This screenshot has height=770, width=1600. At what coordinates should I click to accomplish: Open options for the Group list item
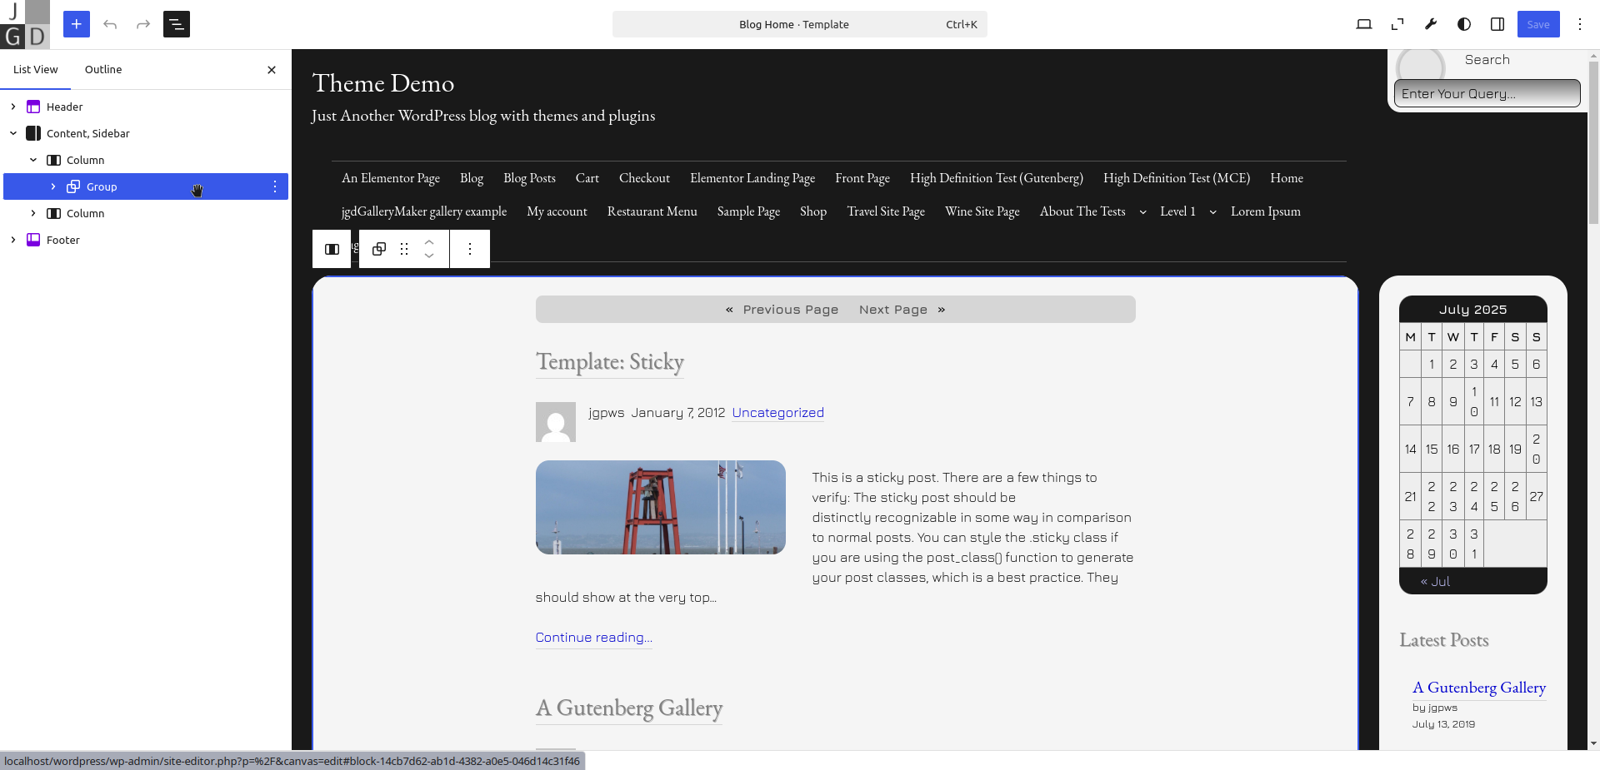(x=275, y=186)
